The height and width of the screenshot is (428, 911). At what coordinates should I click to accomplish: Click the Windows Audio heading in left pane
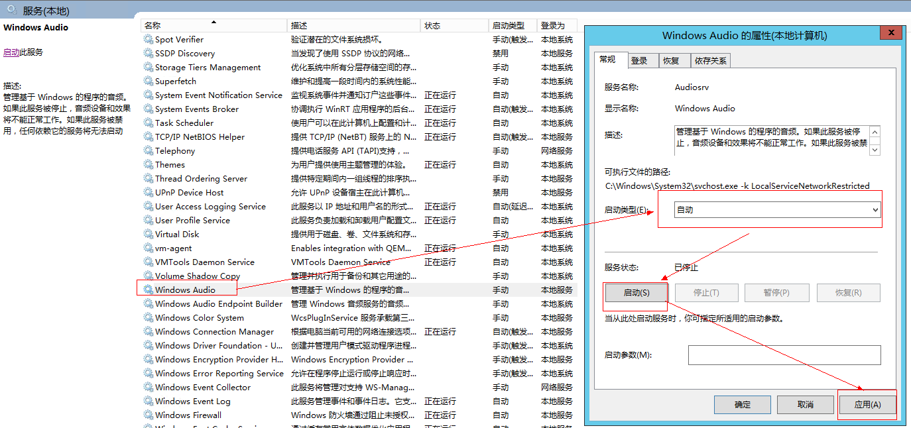pos(36,28)
